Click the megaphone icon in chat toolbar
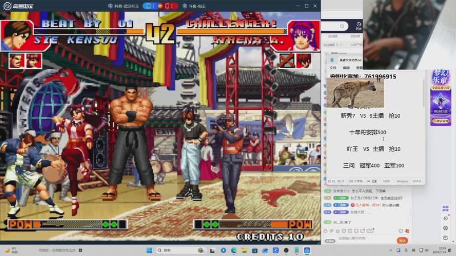The height and width of the screenshot is (256, 456). click(332, 231)
